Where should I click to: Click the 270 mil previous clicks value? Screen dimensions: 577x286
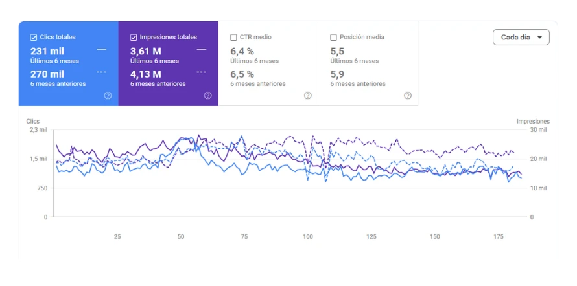(x=47, y=74)
